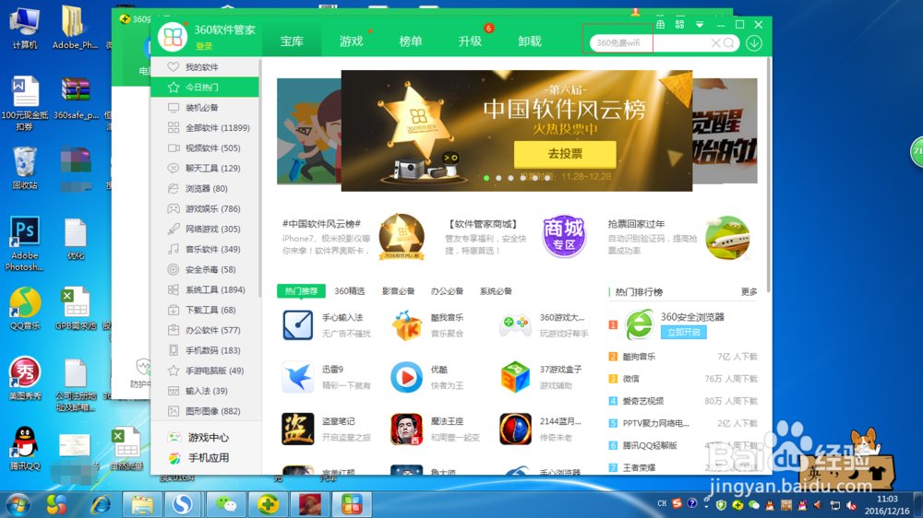923x518 pixels.
Task: Open 美图秀秀 desktop shortcut
Action: [x=25, y=379]
